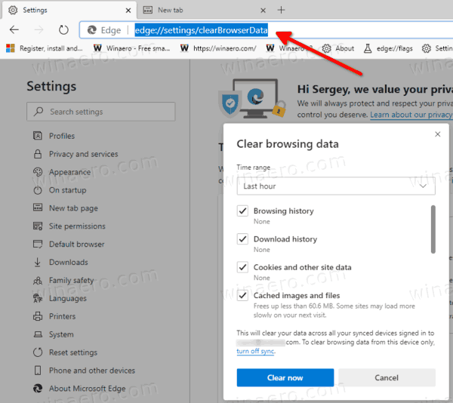
Task: Click the Printers icon
Action: pos(38,316)
